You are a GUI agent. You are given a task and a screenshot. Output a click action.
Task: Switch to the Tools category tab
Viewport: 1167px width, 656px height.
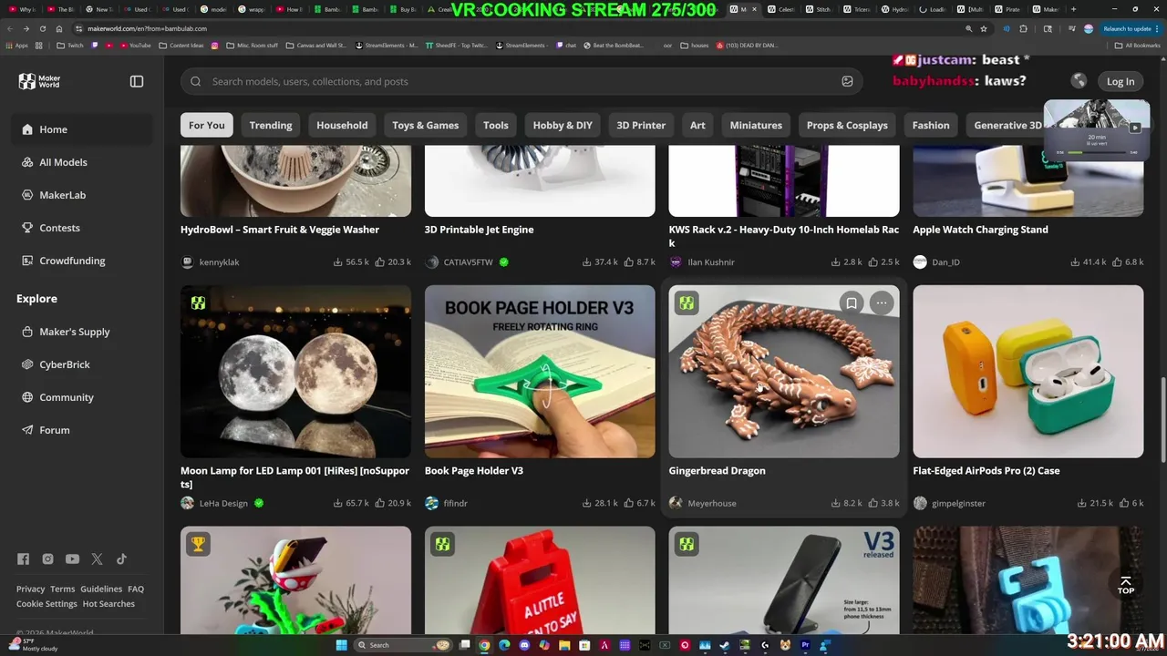(496, 125)
